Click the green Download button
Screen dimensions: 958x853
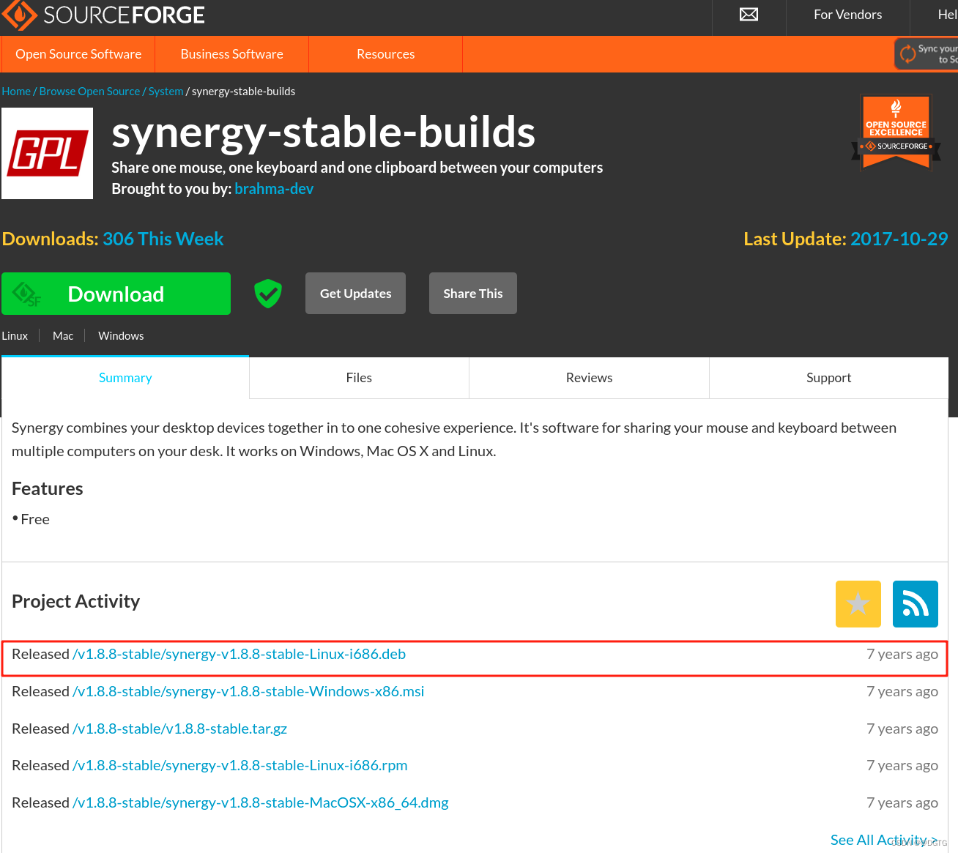coord(116,294)
